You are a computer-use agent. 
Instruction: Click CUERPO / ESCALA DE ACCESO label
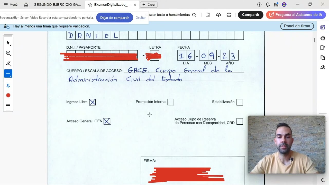click(95, 71)
